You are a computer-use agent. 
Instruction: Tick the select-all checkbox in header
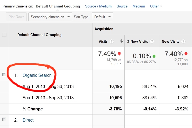pyautogui.click(x=4, y=35)
